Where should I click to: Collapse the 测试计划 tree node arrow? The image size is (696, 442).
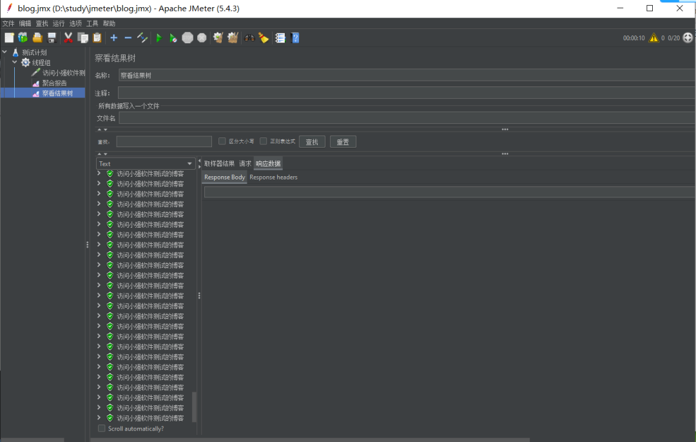[x=5, y=52]
